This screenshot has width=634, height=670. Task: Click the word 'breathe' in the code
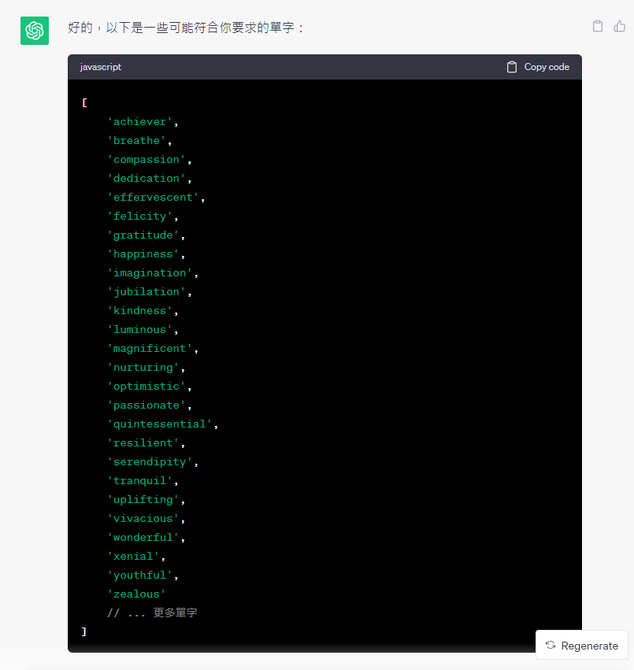pos(136,141)
